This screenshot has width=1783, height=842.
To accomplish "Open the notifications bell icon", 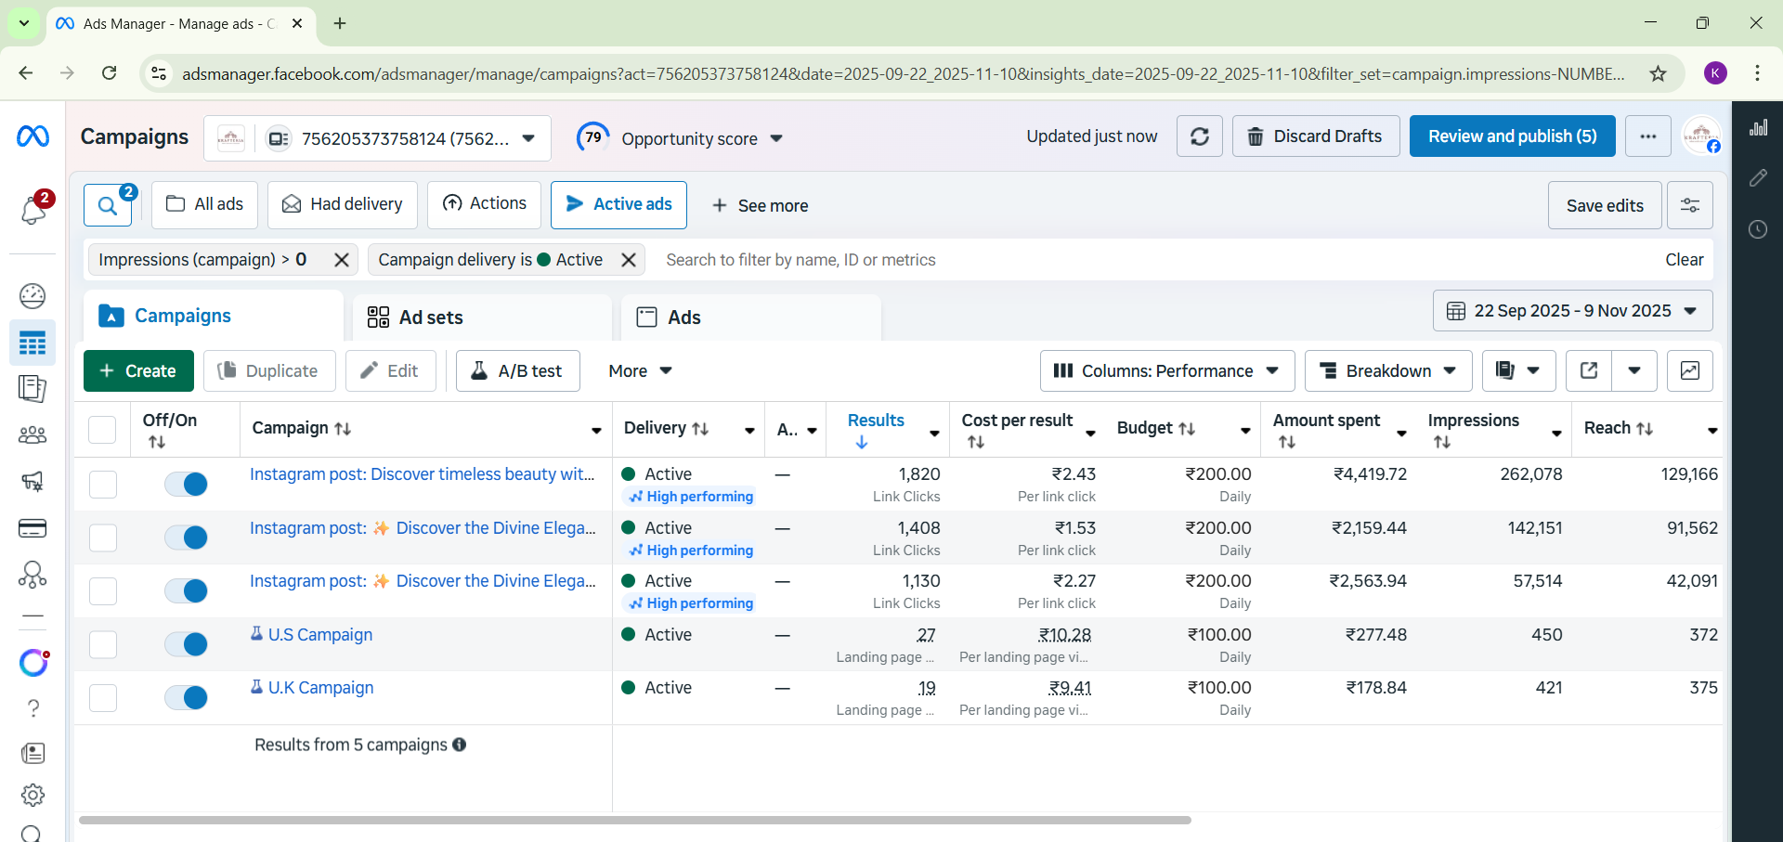I will (33, 210).
